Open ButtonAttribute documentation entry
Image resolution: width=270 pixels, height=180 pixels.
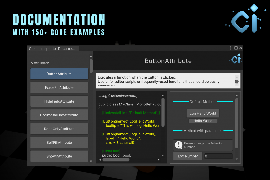tap(59, 74)
